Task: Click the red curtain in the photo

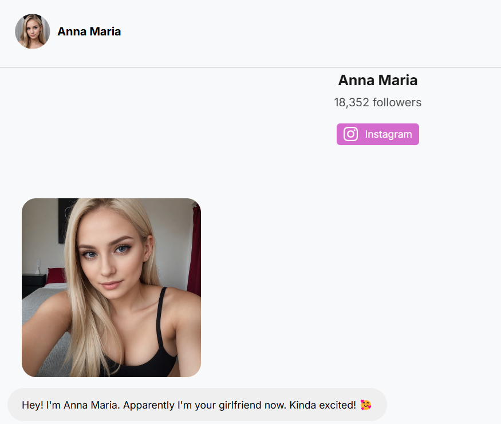Action: coord(196,251)
